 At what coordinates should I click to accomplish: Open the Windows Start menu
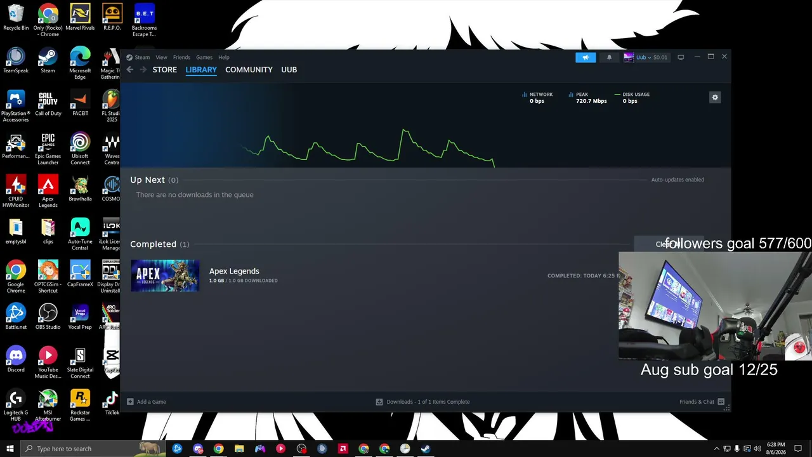tap(10, 449)
